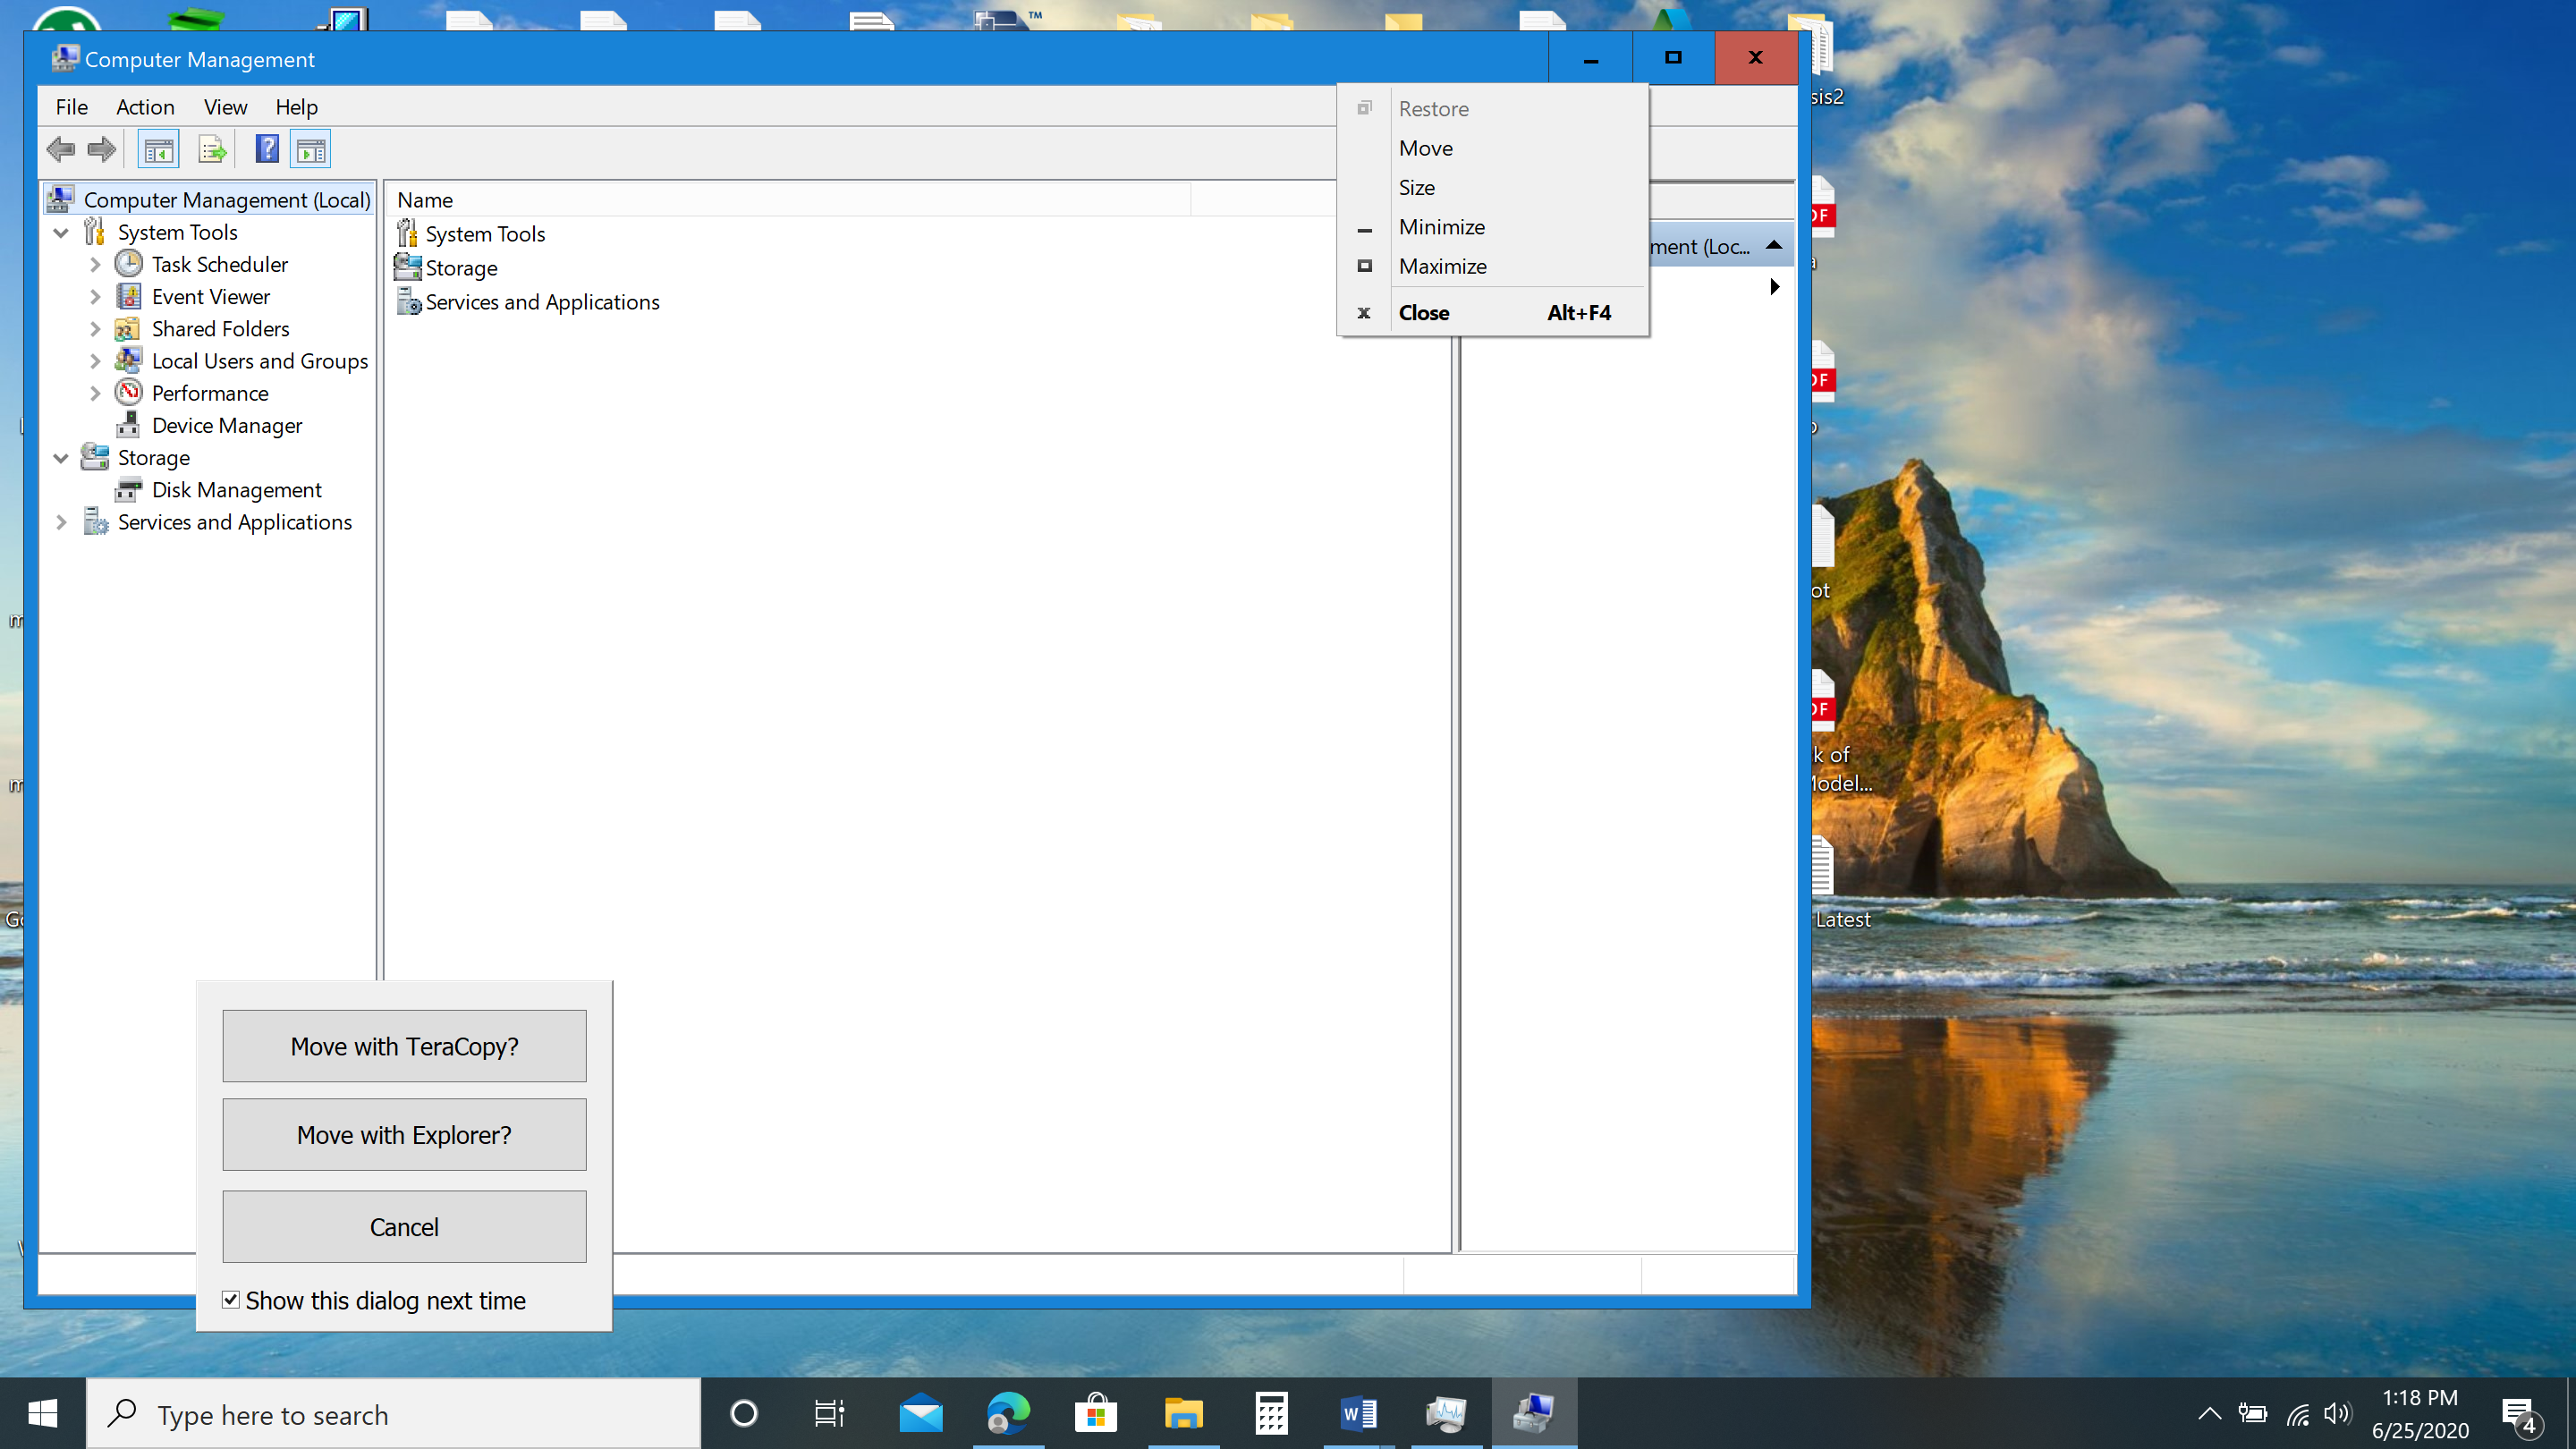
Task: Click the Back arrow toolbar icon
Action: click(x=60, y=150)
